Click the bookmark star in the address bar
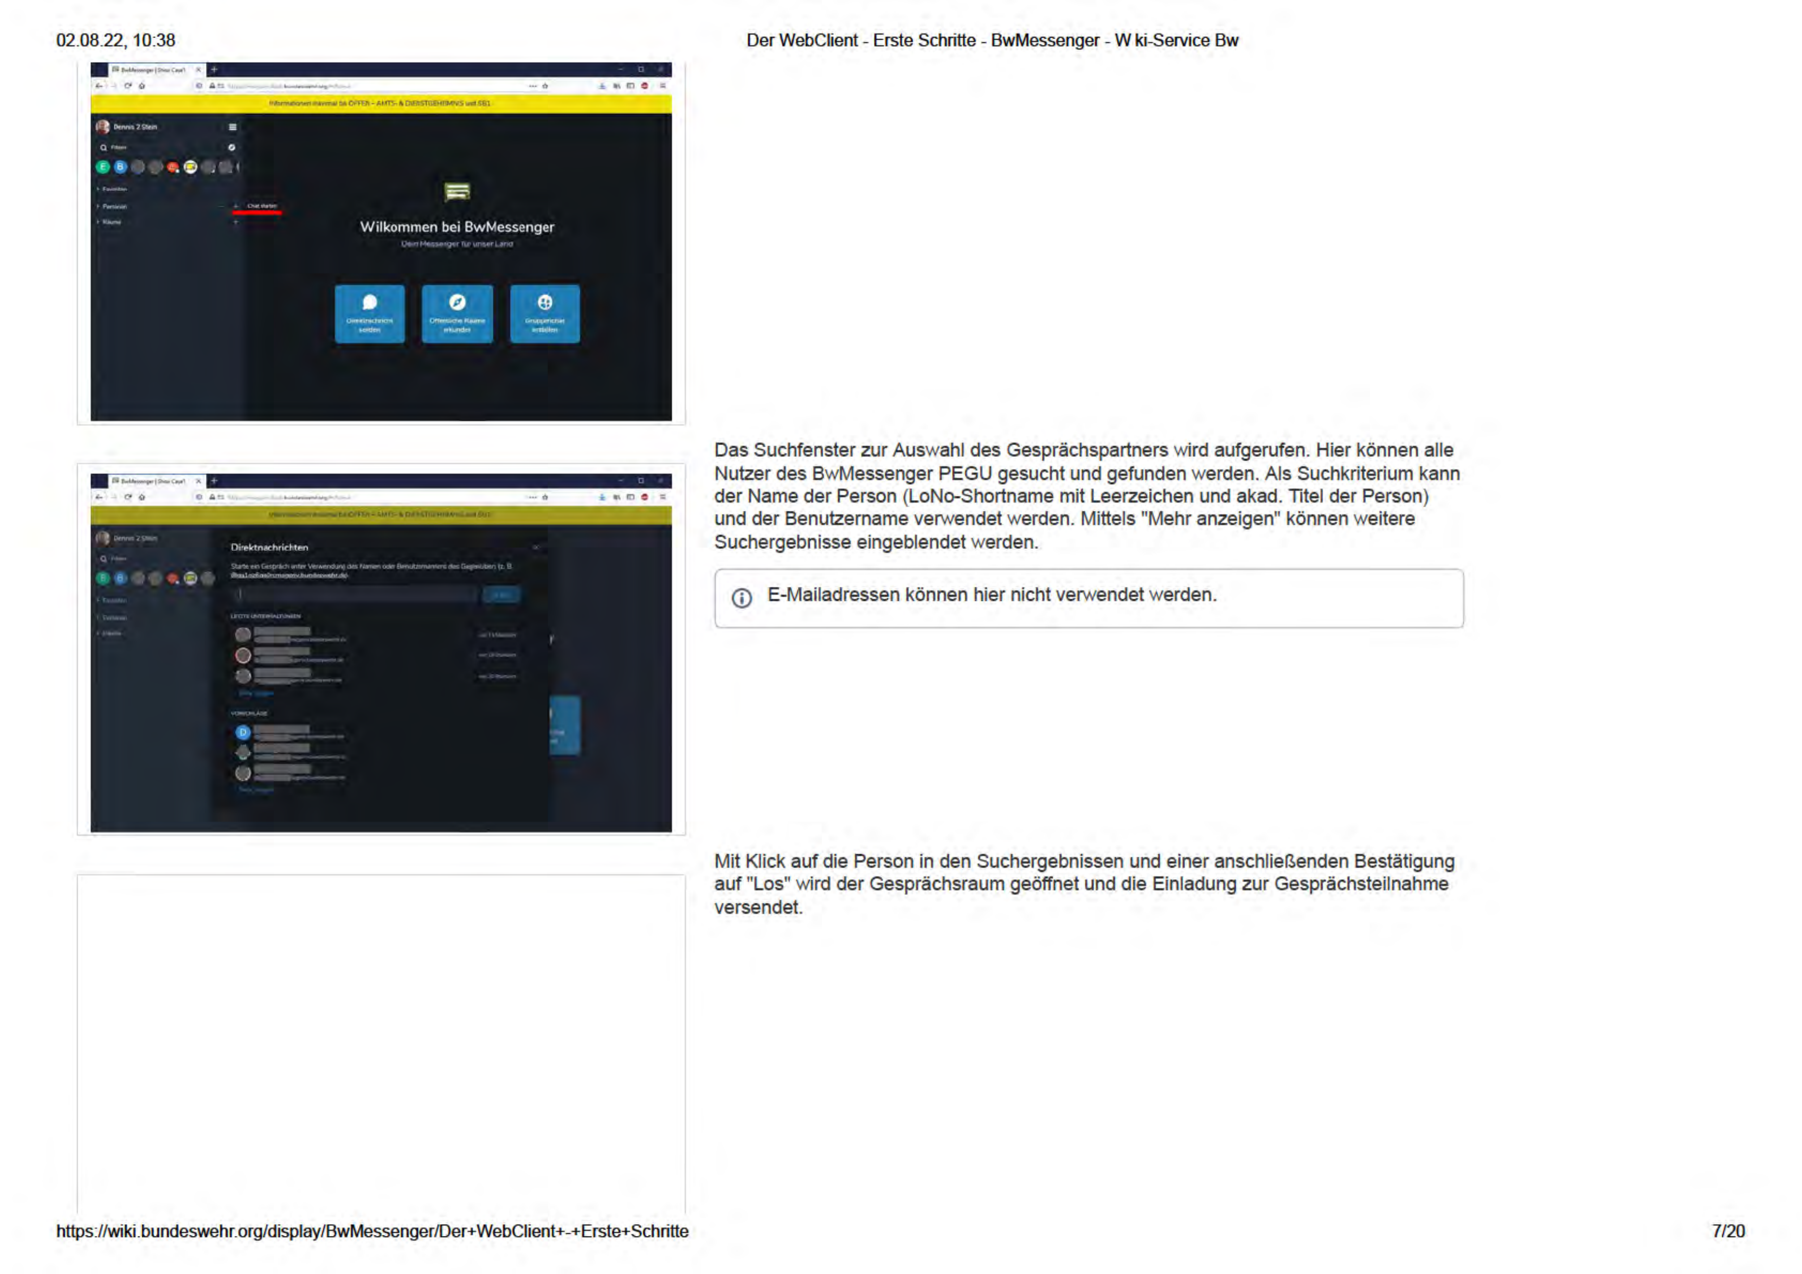Image resolution: width=1802 pixels, height=1274 pixels. [546, 85]
